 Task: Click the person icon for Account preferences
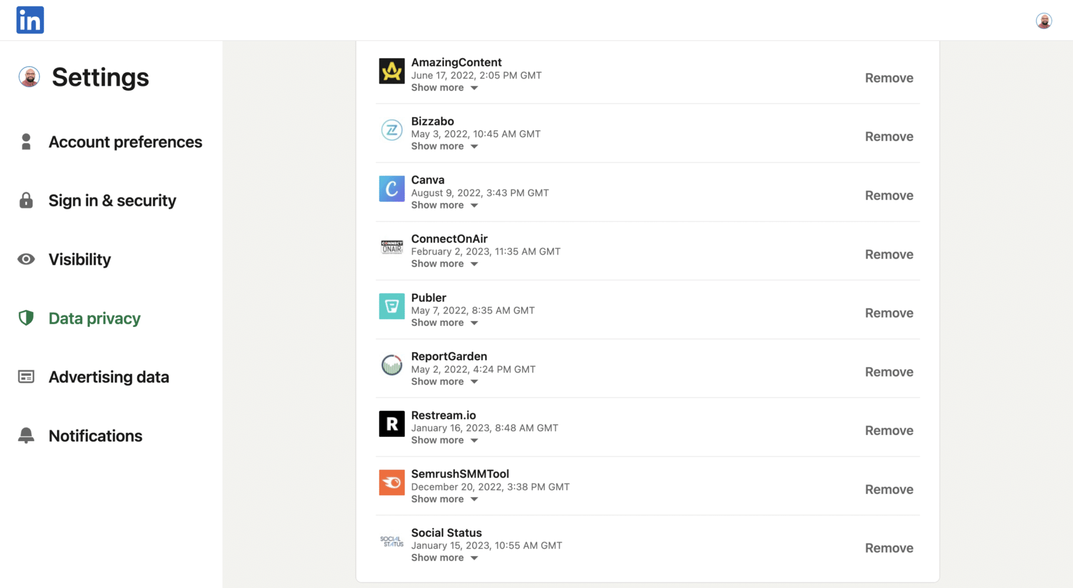(26, 141)
